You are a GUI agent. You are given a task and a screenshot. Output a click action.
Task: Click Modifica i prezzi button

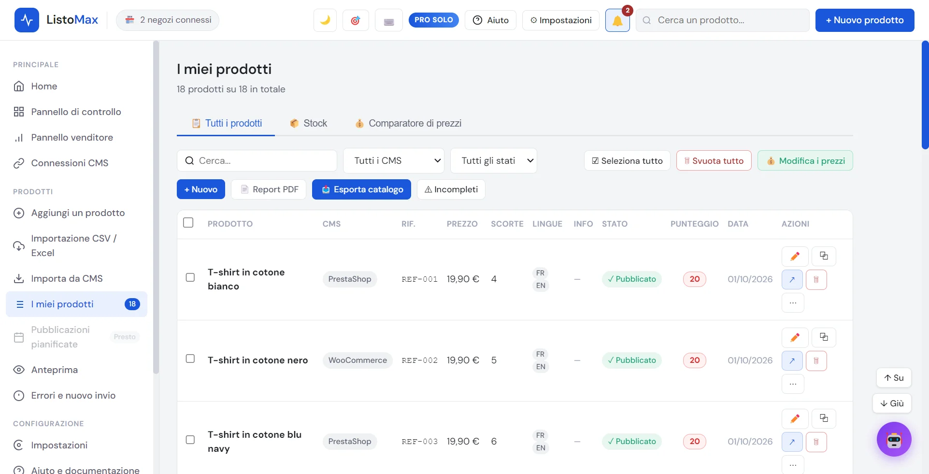click(x=805, y=160)
